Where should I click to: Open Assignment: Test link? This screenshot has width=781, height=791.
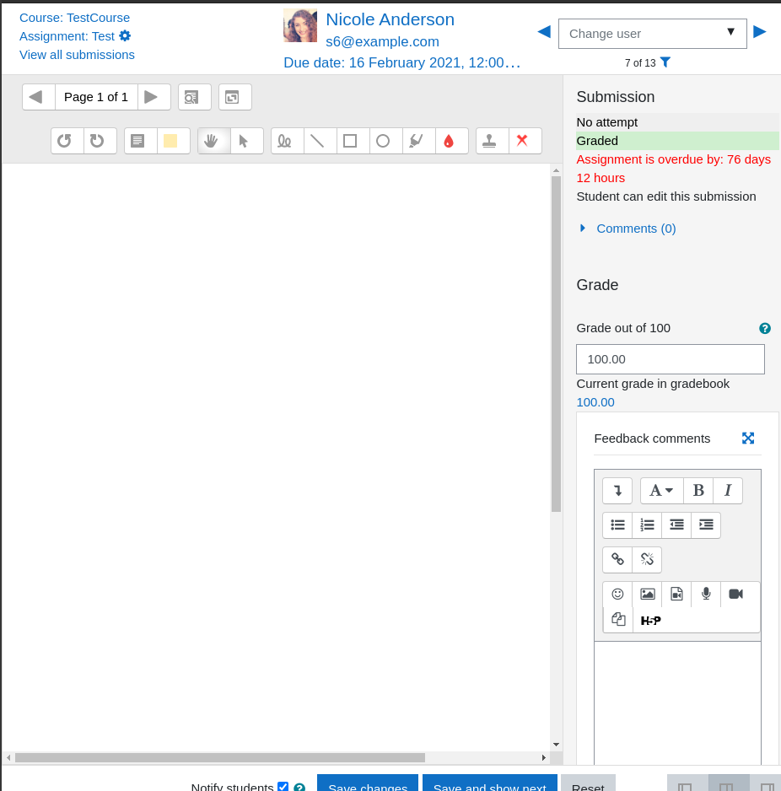[67, 36]
